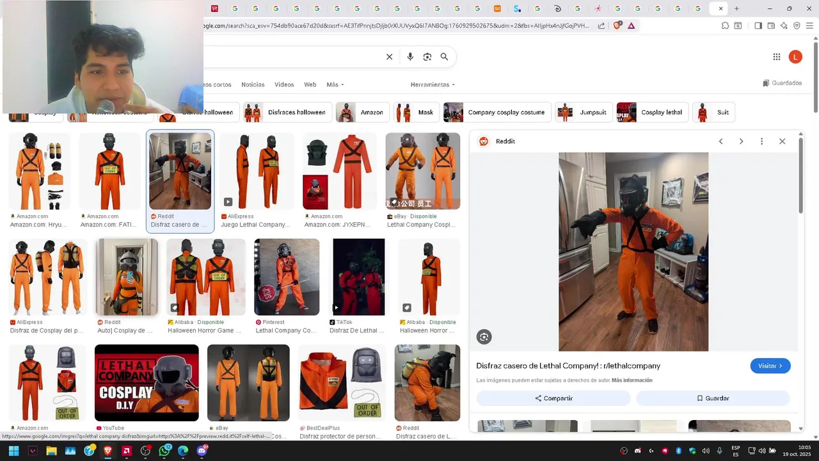Open the large Reddit costume preview image
This screenshot has height=461, width=819.
[633, 252]
